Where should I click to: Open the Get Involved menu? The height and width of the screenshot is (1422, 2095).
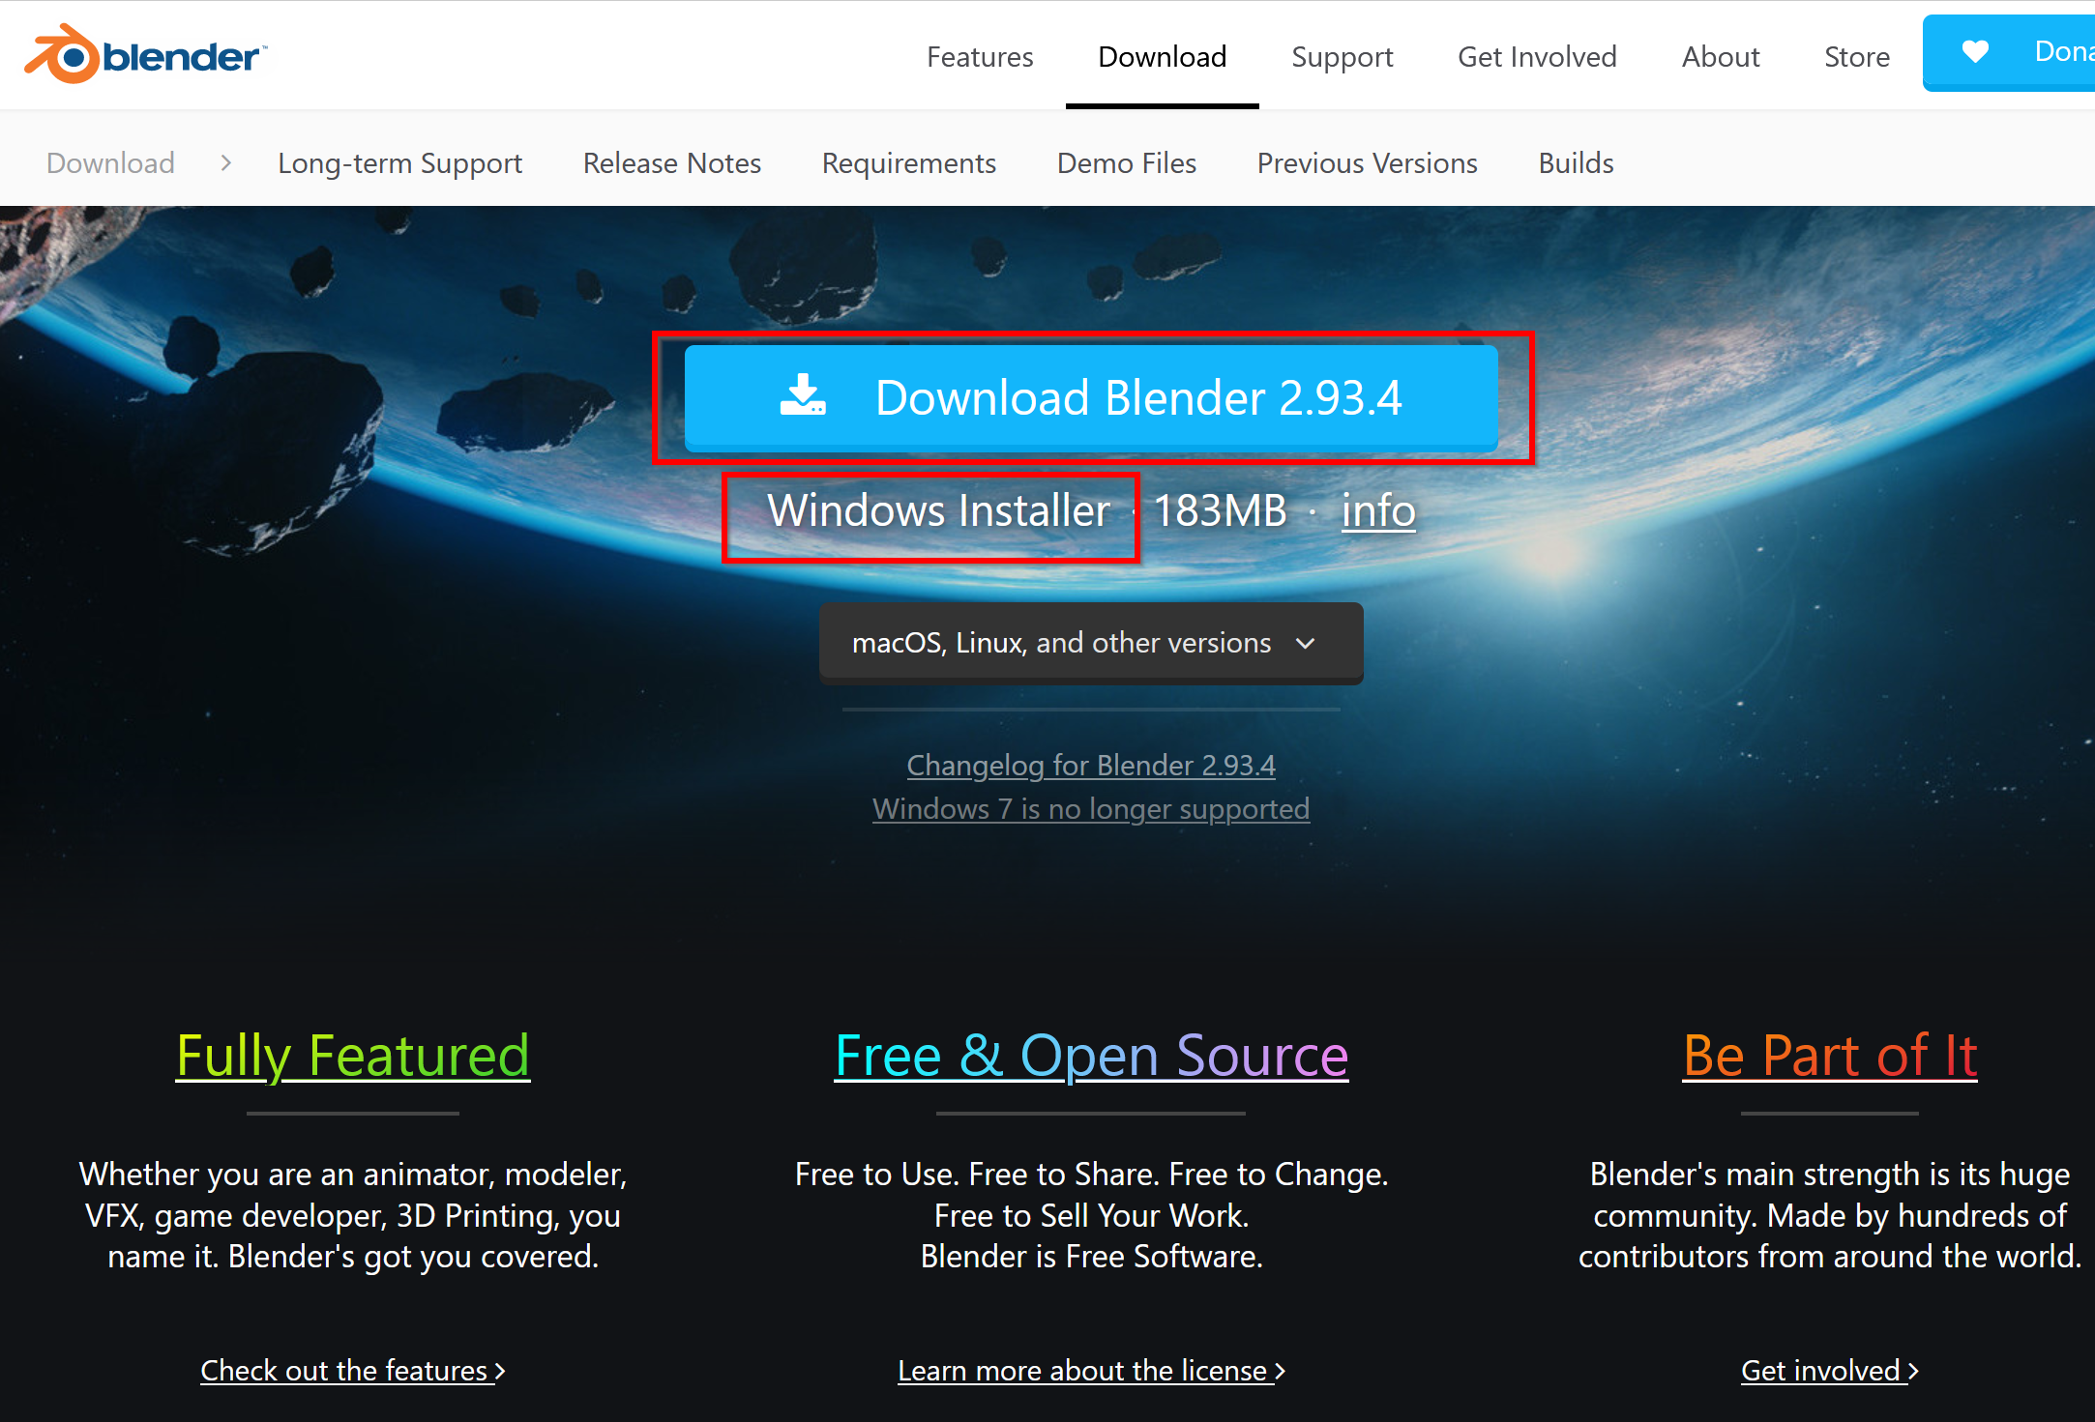coord(1537,57)
